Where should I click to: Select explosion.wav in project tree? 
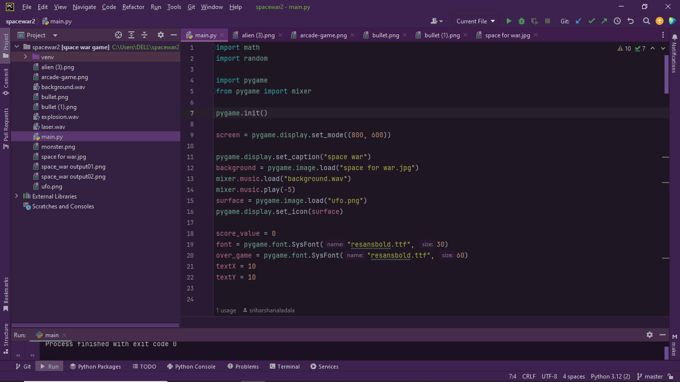(60, 117)
